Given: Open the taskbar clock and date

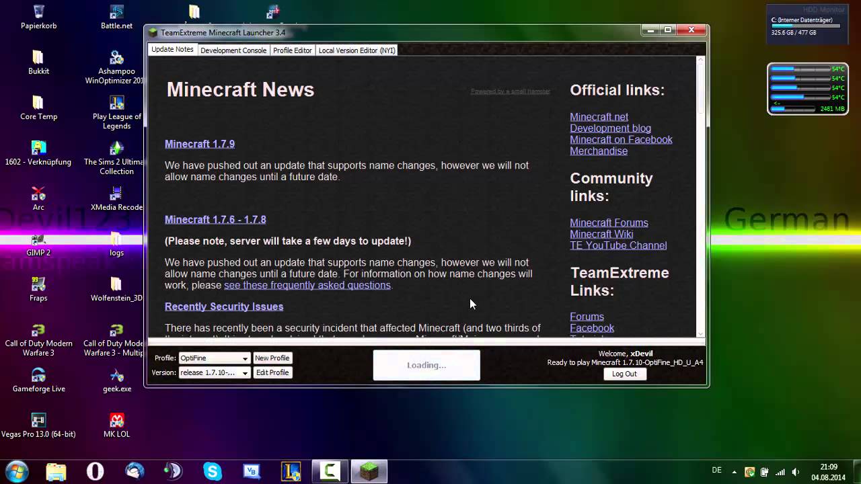Looking at the screenshot, I should pos(829,472).
